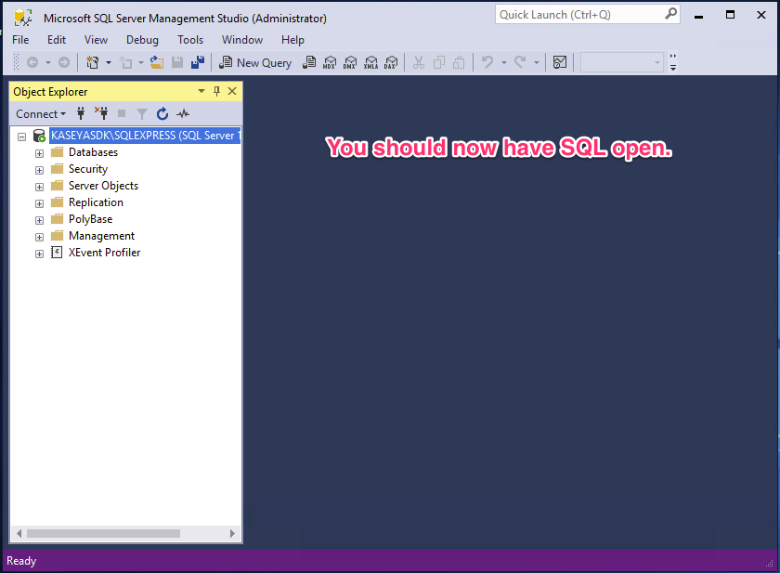Click the Quick Launch magnifier icon
Image resolution: width=780 pixels, height=573 pixels.
(x=671, y=14)
